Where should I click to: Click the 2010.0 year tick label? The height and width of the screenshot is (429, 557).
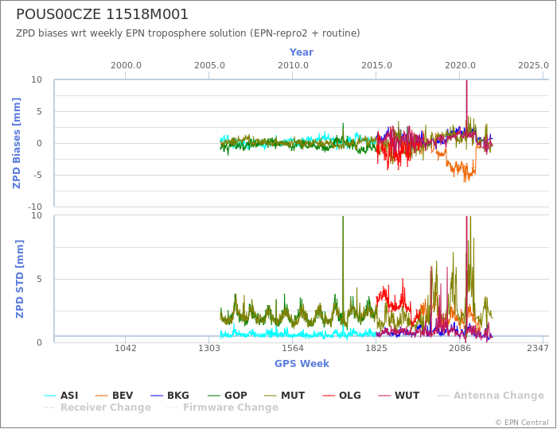click(293, 66)
